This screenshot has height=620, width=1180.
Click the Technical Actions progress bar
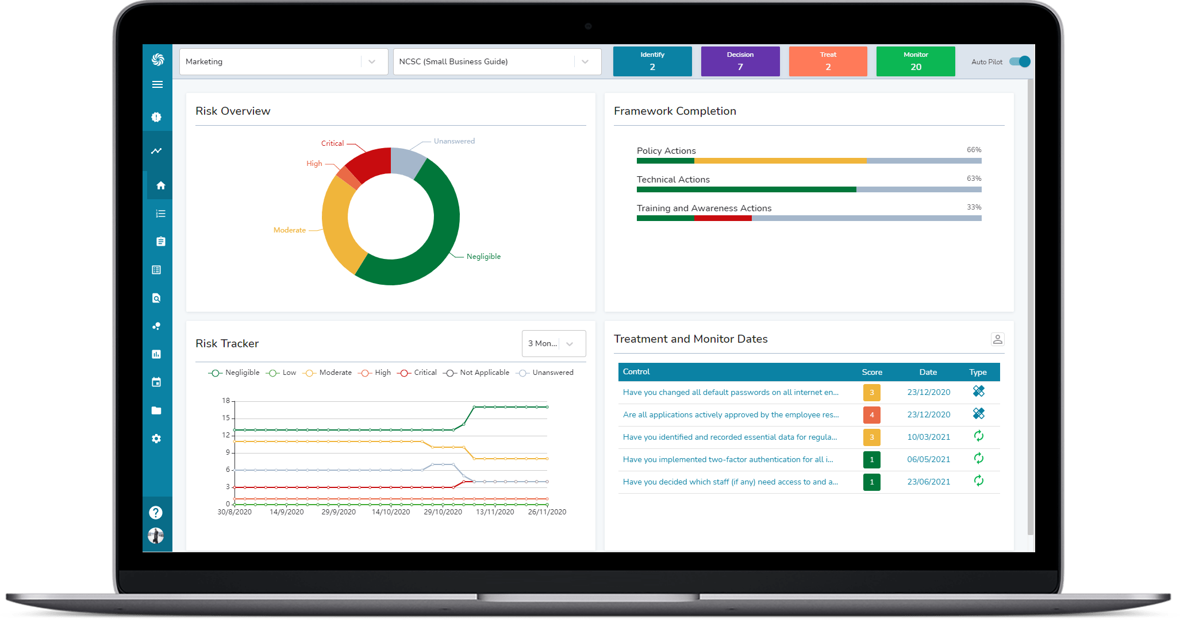[x=809, y=189]
